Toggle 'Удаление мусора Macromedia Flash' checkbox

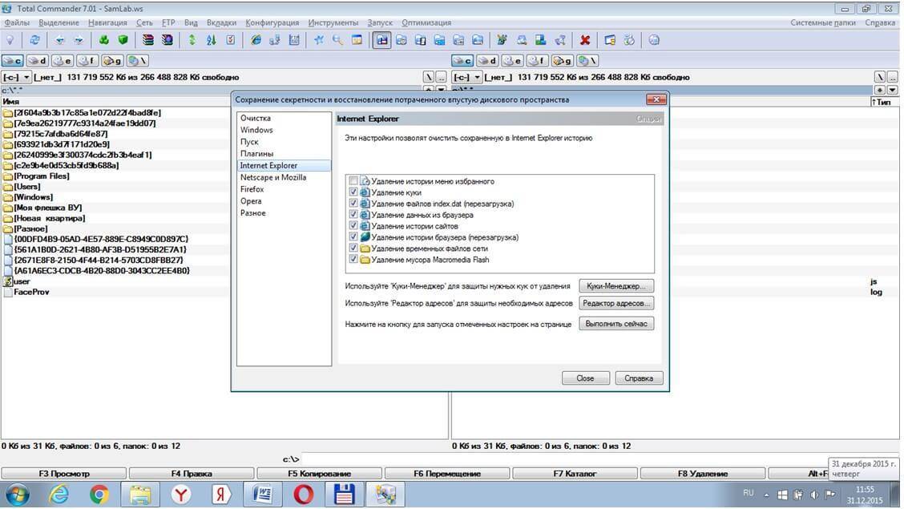pos(354,260)
